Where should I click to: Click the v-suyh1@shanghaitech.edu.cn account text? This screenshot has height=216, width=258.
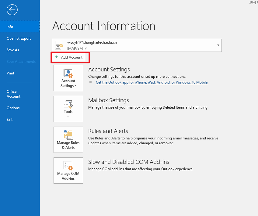click(92, 42)
